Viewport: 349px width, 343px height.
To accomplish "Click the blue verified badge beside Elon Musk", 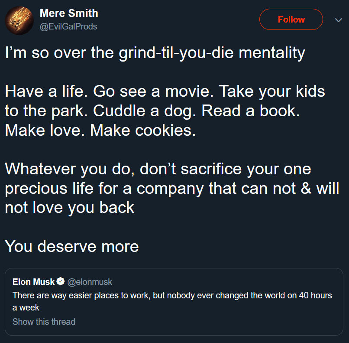I will 61,282.
